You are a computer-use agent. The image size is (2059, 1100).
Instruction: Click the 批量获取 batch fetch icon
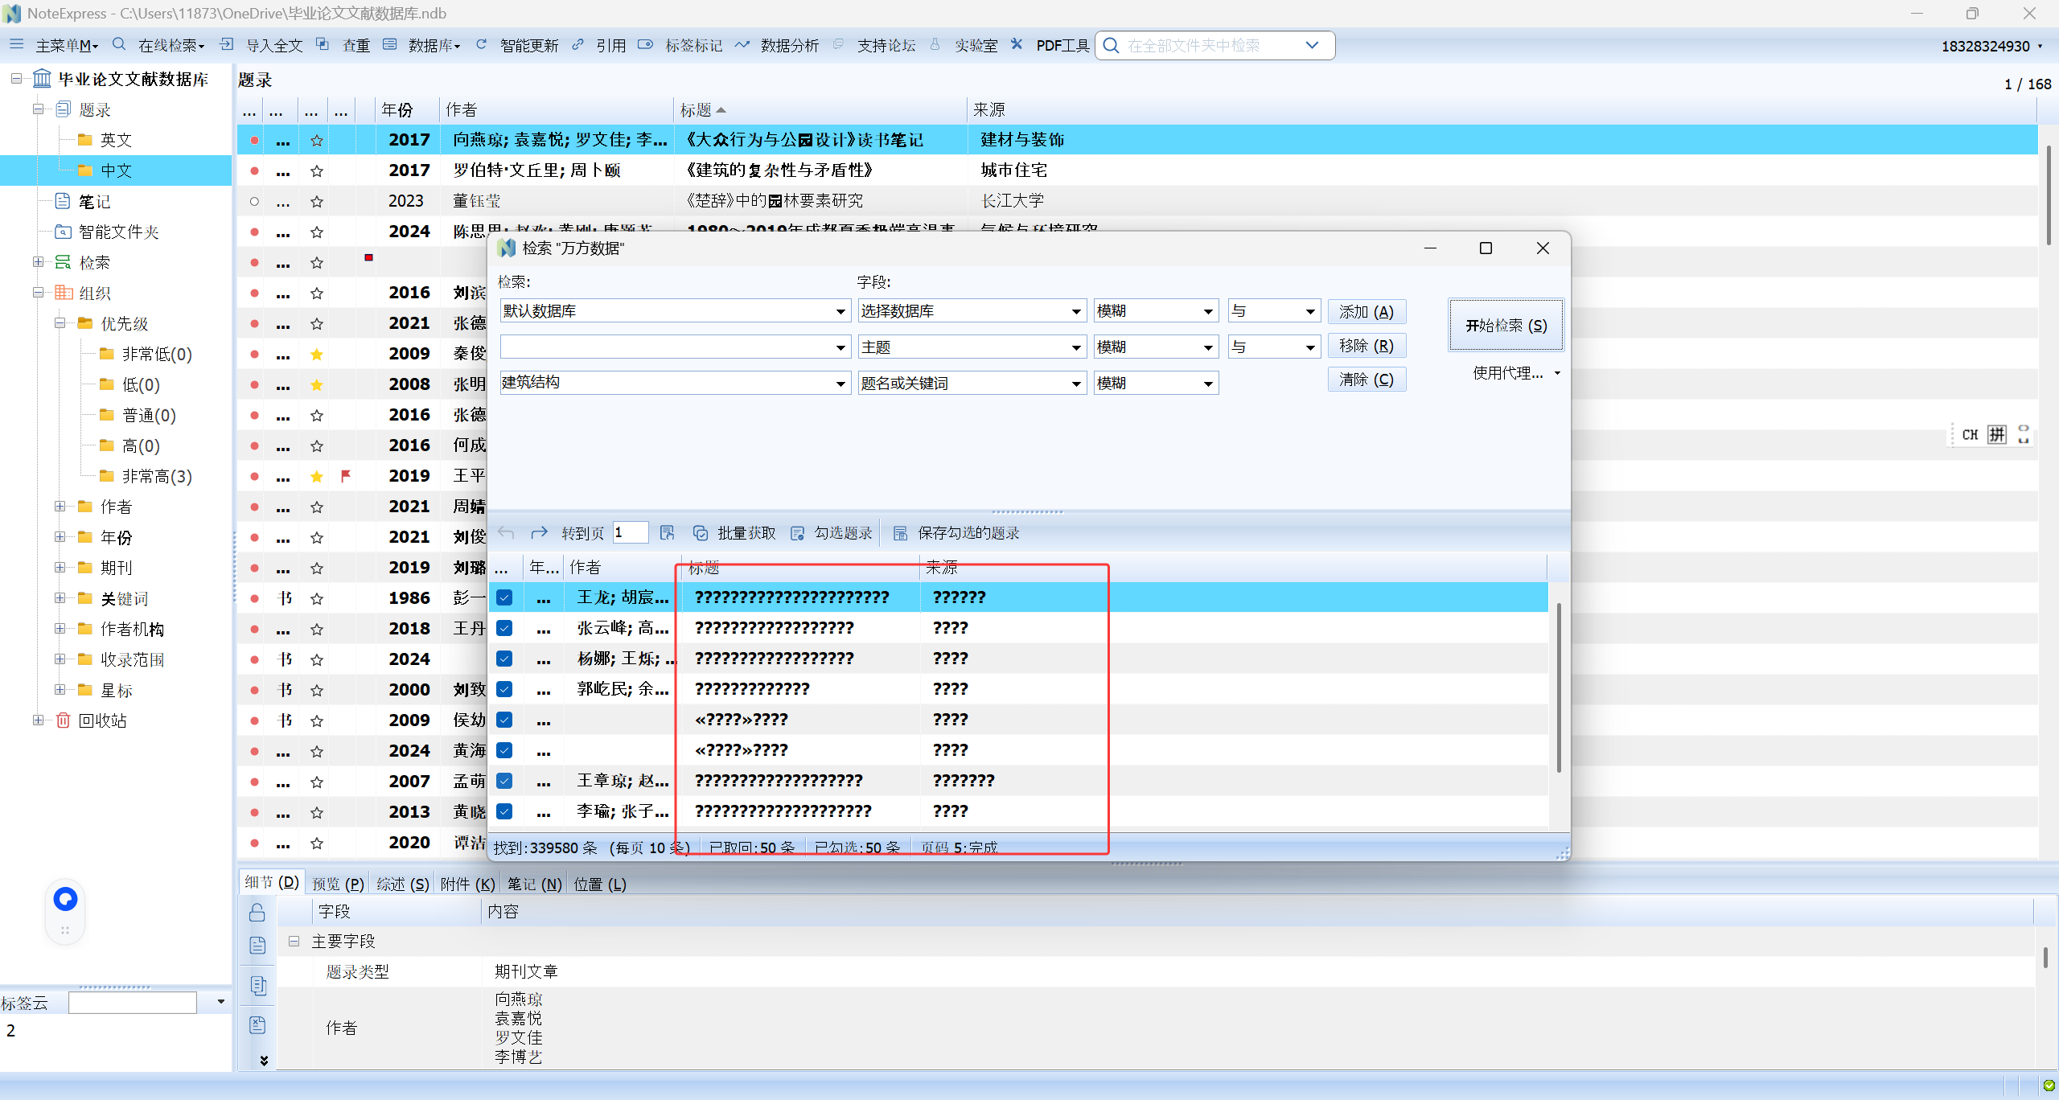[701, 533]
